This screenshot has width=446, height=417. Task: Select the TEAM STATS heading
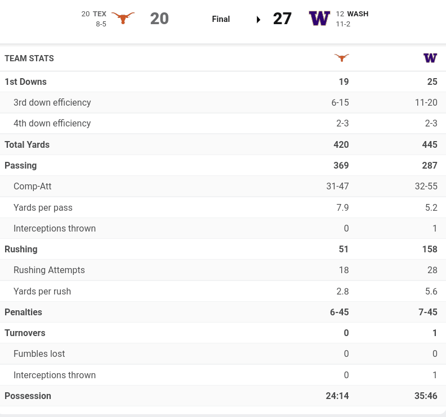pos(29,58)
